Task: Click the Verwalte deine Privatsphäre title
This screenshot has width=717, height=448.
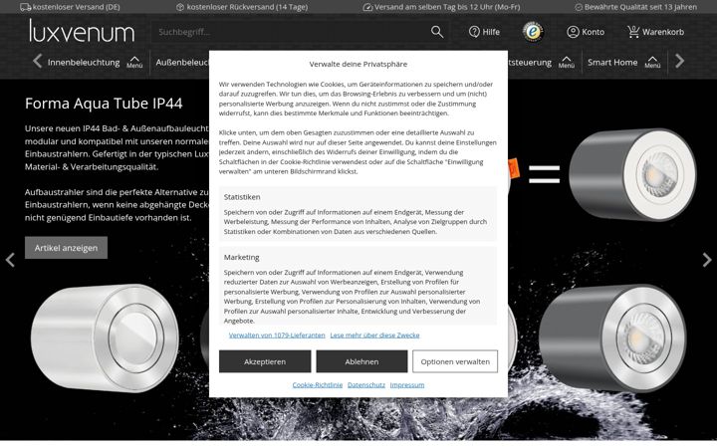Action: tap(358, 64)
